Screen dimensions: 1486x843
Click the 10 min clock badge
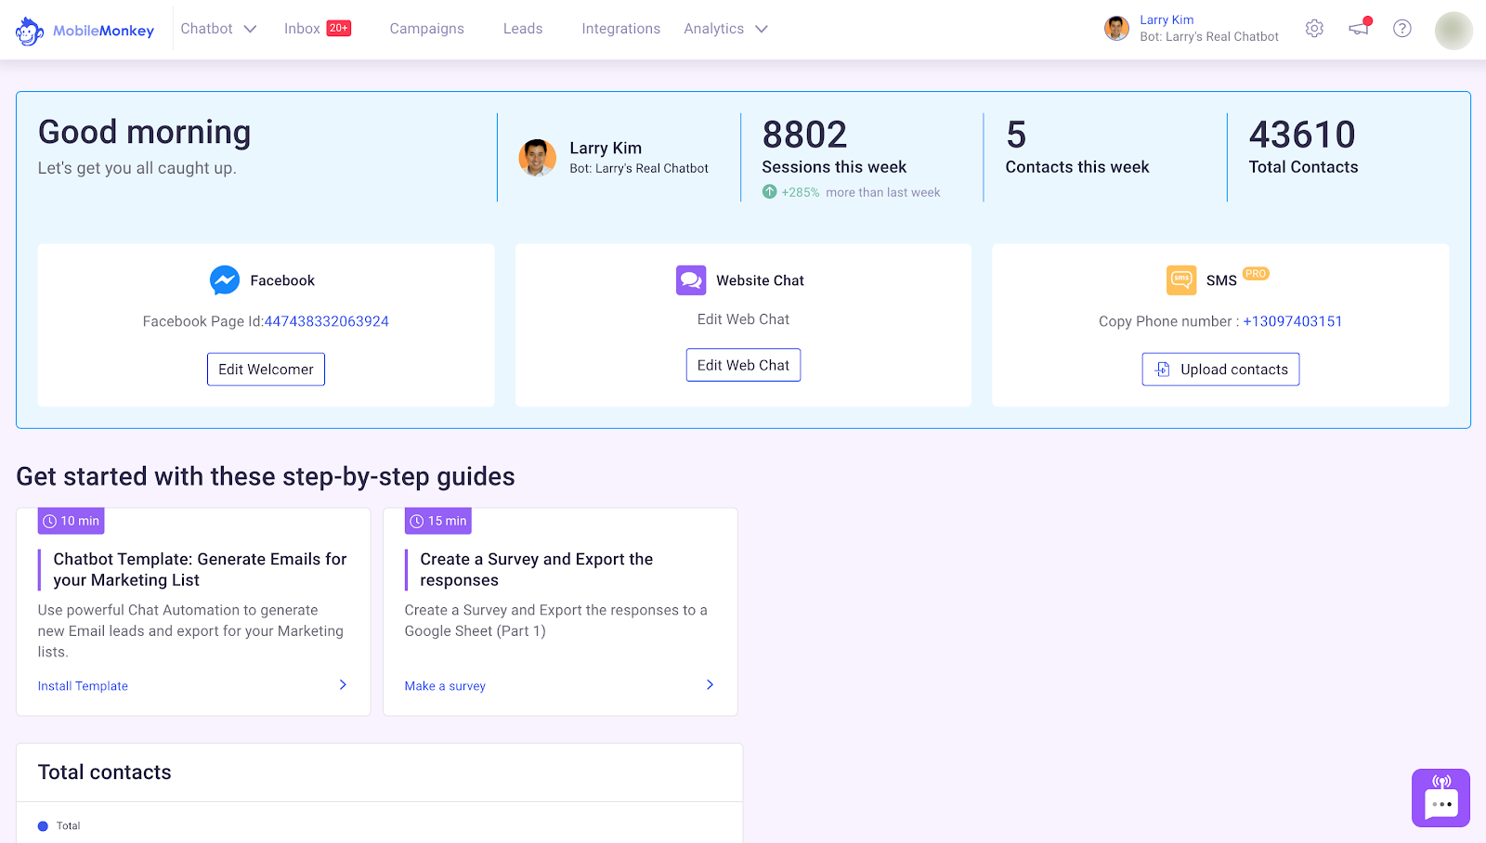[x=72, y=521]
